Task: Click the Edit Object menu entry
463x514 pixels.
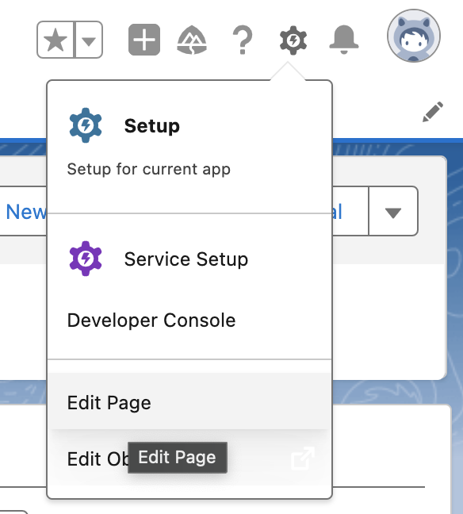Action: coord(189,458)
